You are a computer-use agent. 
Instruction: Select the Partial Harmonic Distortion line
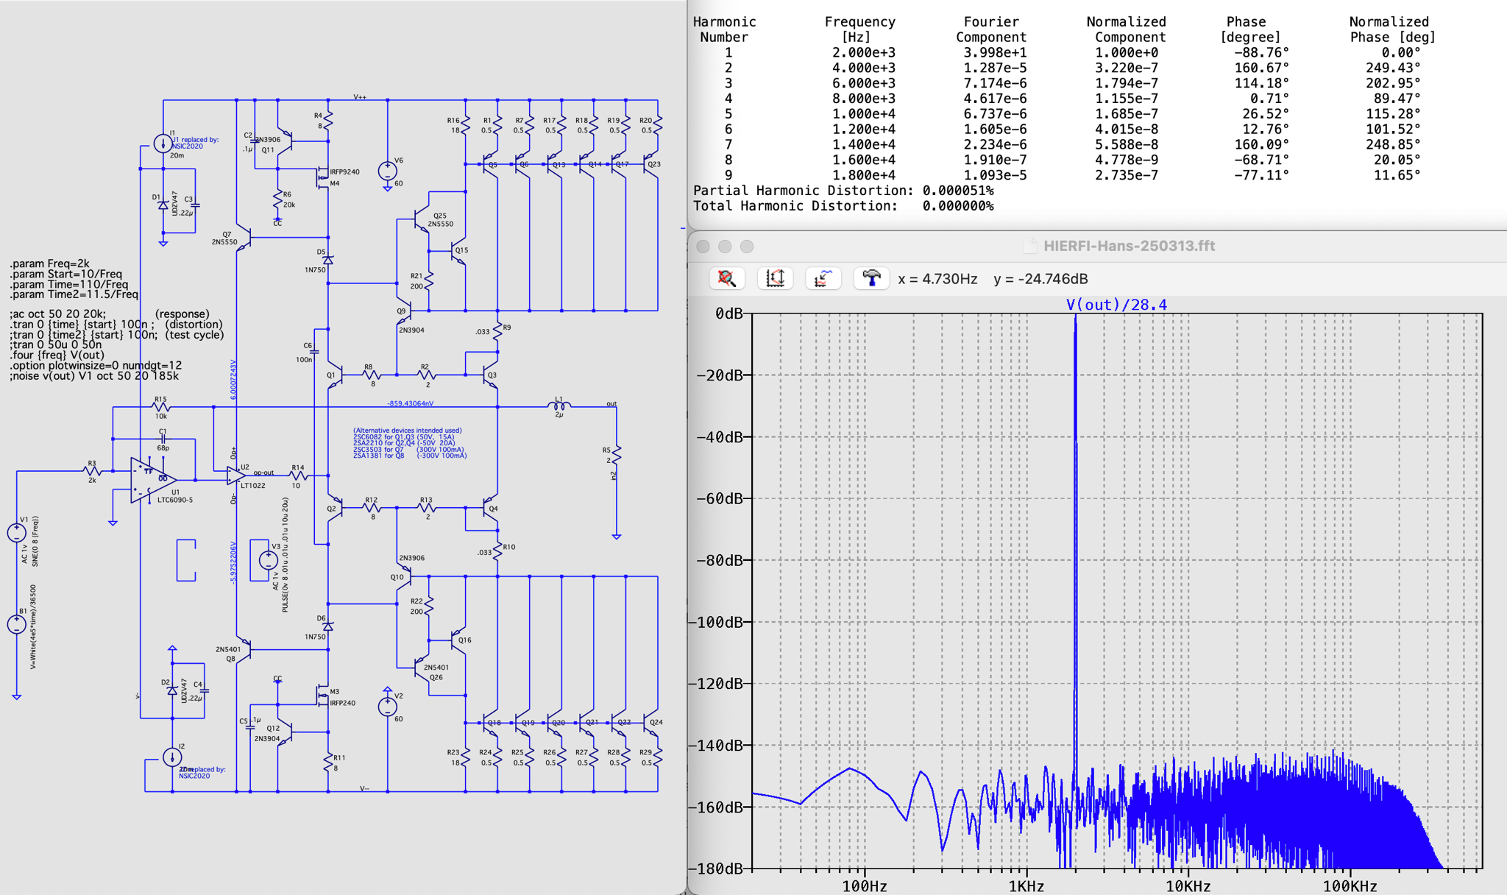click(843, 191)
